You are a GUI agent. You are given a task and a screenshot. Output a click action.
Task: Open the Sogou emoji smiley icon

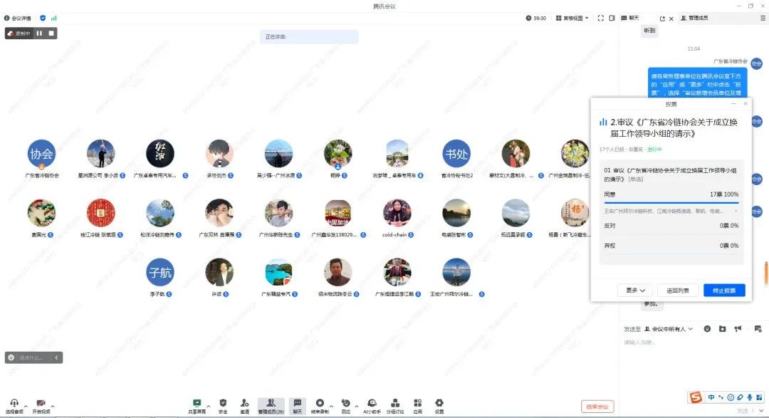coord(731,397)
